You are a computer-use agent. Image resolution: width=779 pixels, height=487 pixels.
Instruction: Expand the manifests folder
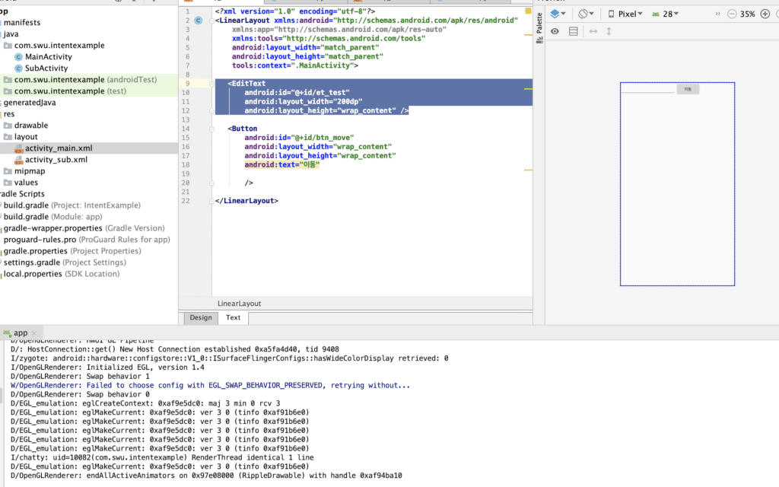click(x=22, y=22)
